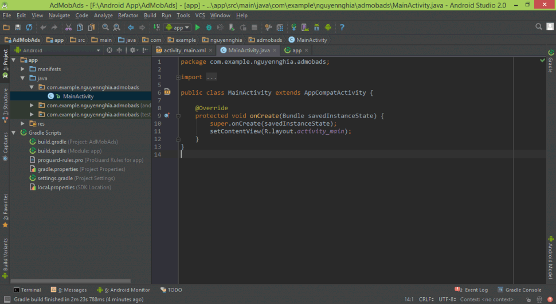This screenshot has width=556, height=304.
Task: Hide the Project panel with hide icon
Action: coord(145,50)
